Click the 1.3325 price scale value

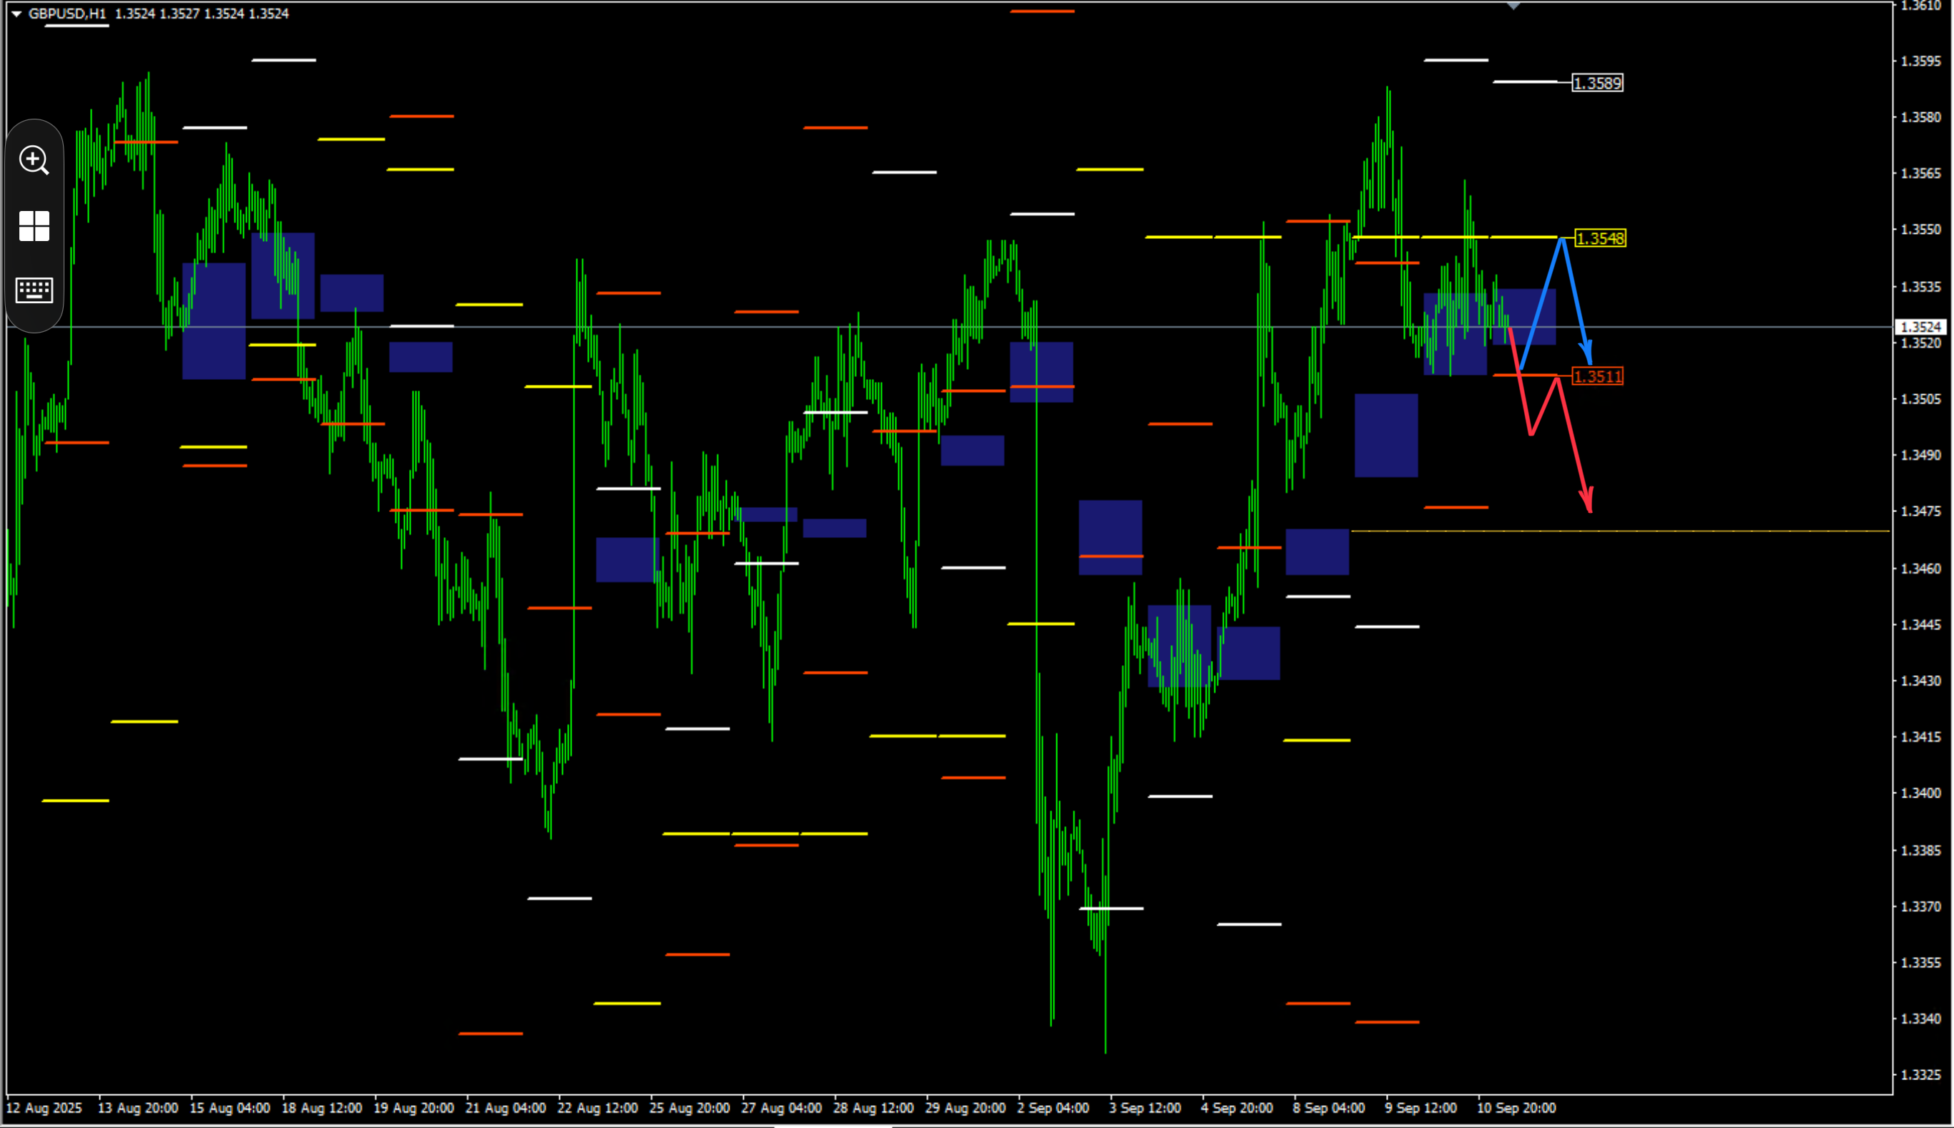[1922, 1075]
